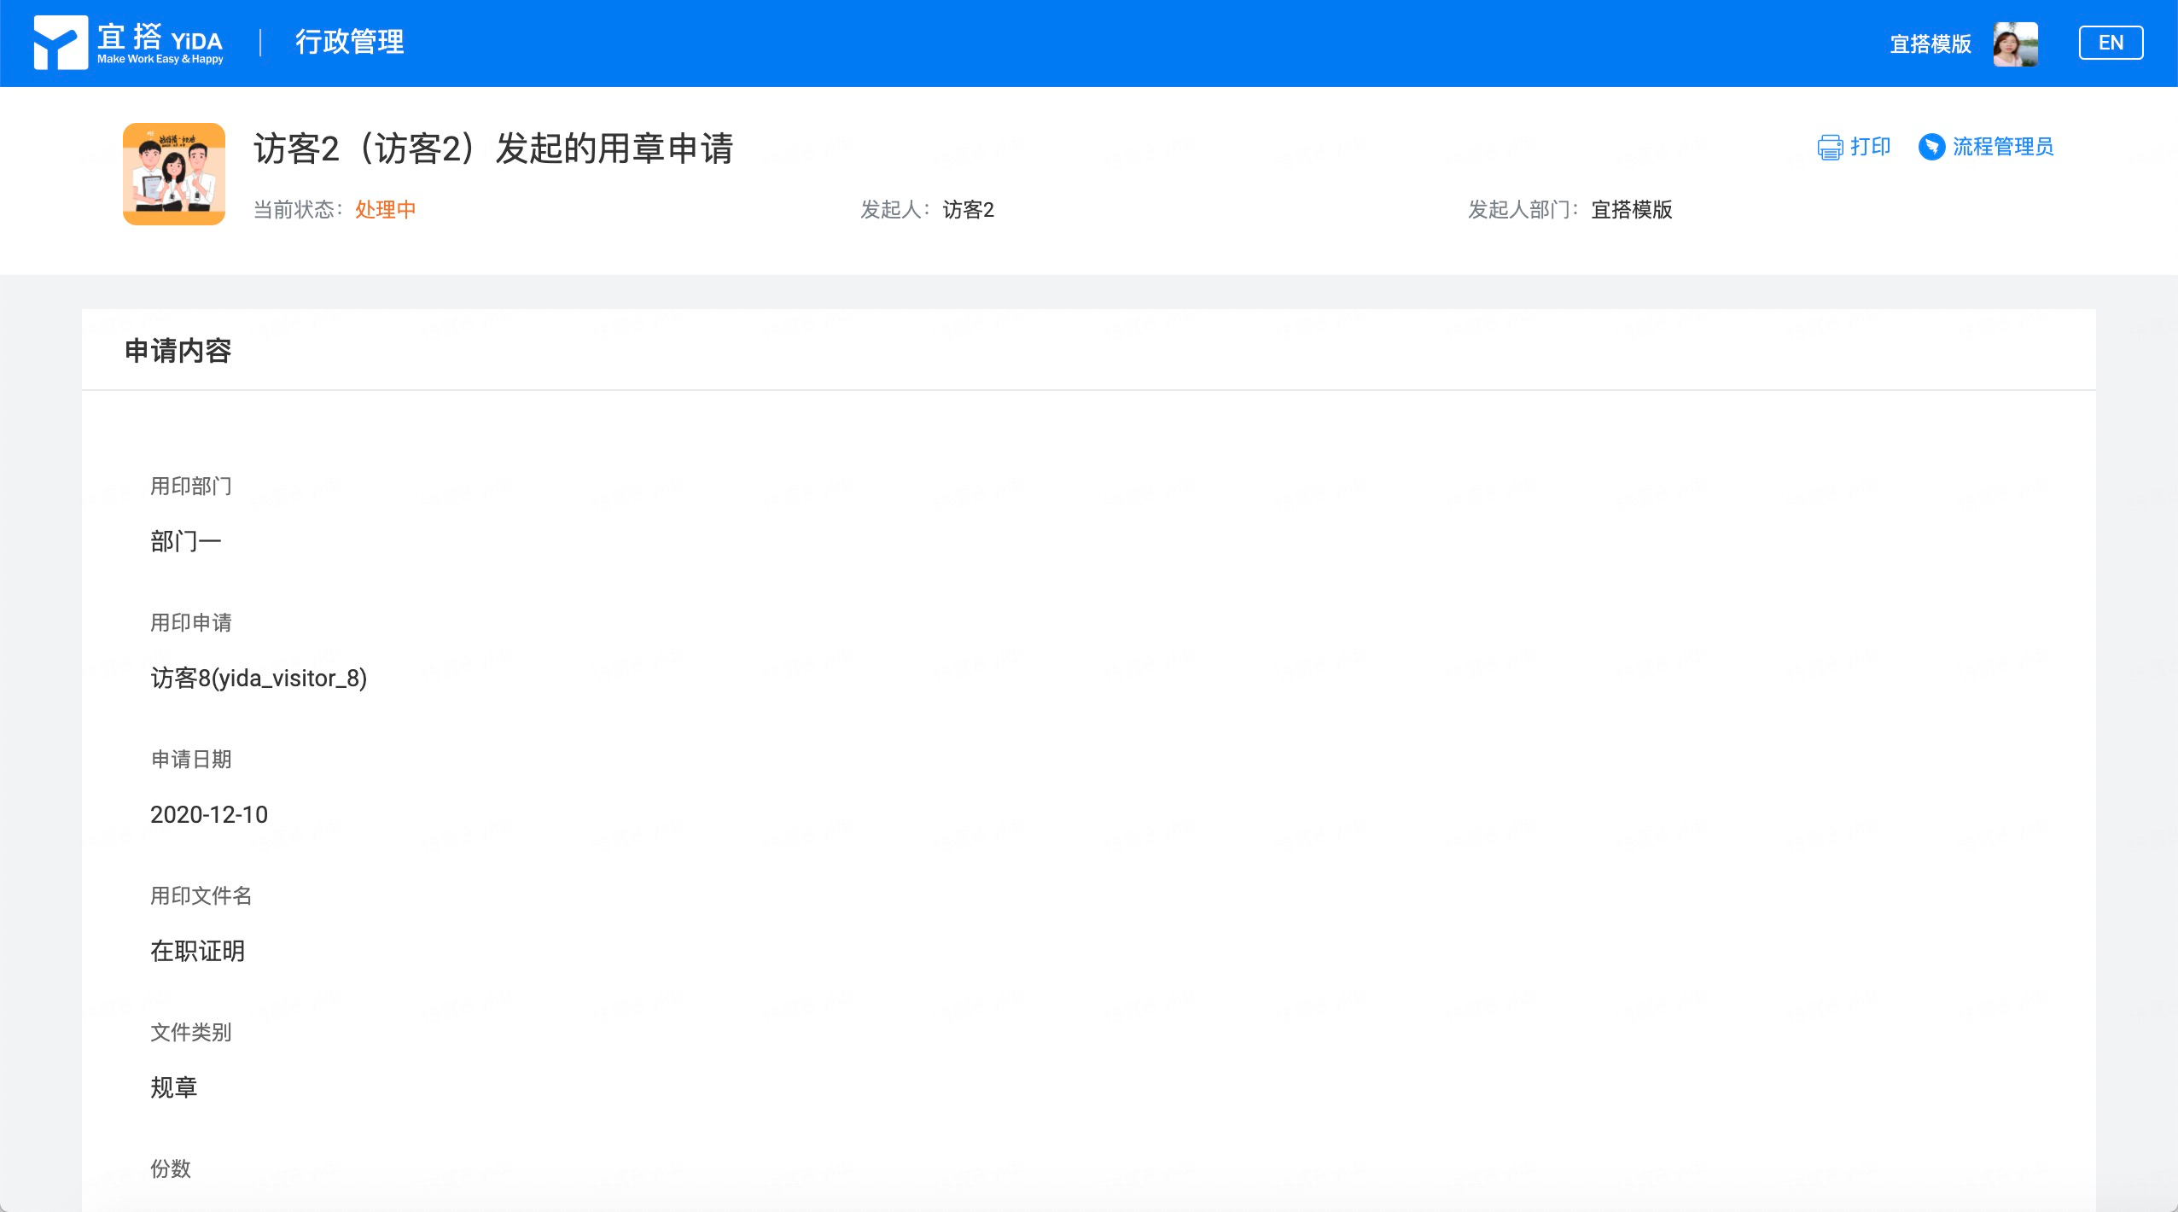Click the 打印 print link
This screenshot has width=2178, height=1212.
(1870, 147)
